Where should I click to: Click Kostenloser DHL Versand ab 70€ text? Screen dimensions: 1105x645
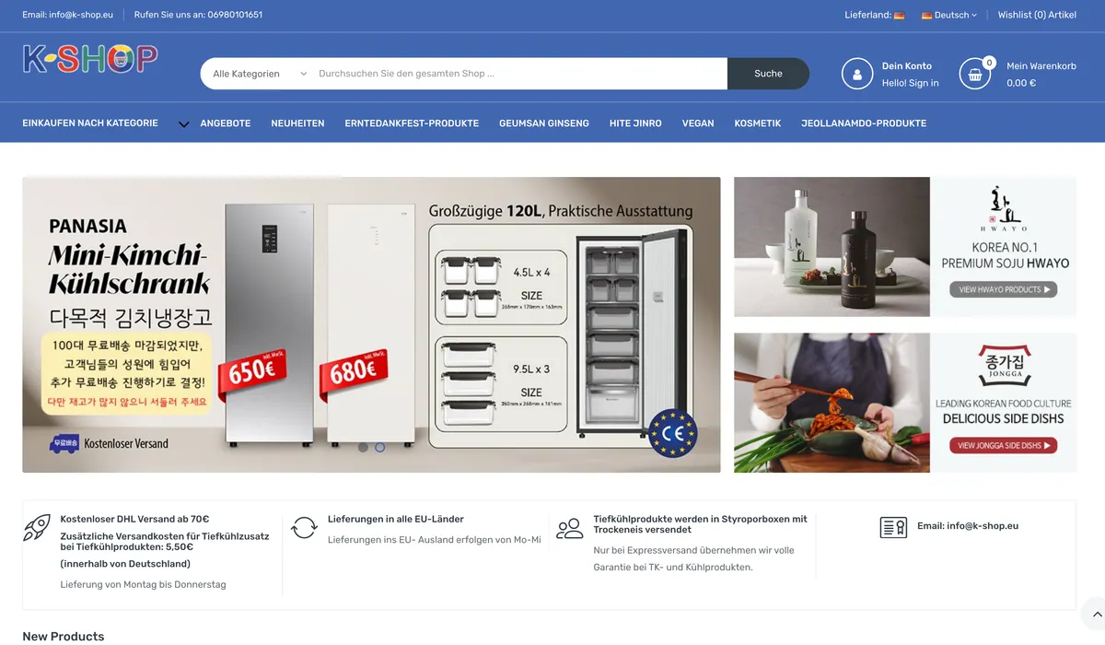coord(134,520)
